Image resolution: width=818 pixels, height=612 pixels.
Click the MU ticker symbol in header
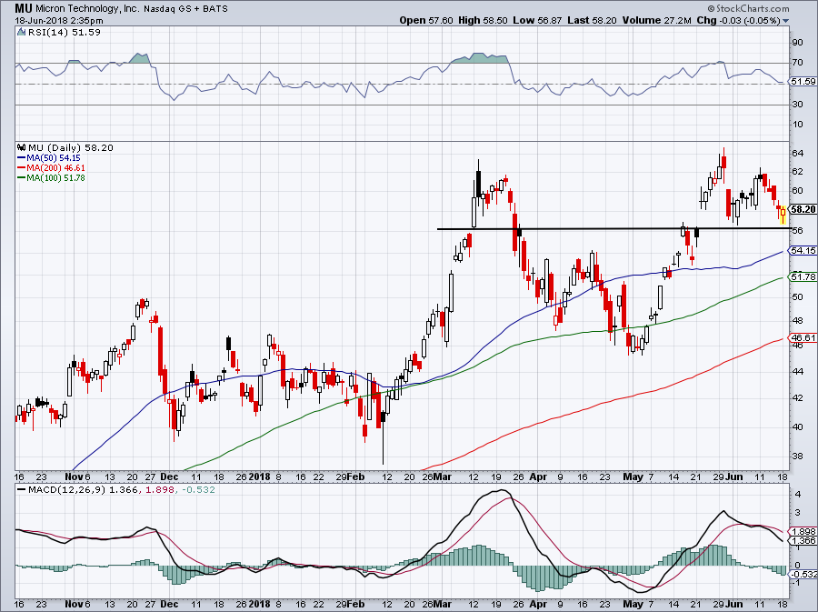(24, 8)
